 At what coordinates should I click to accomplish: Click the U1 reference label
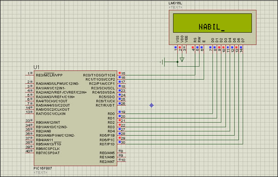click(x=36, y=68)
